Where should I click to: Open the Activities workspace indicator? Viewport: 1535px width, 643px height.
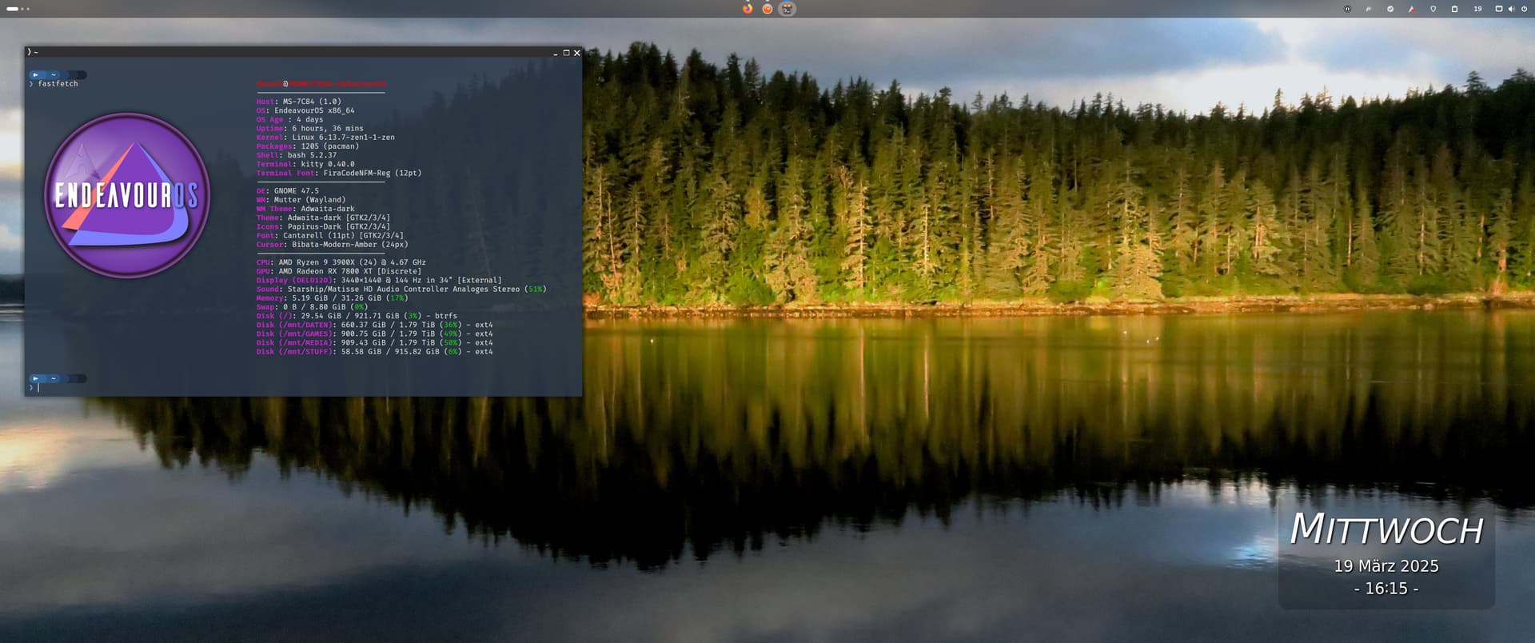18,9
